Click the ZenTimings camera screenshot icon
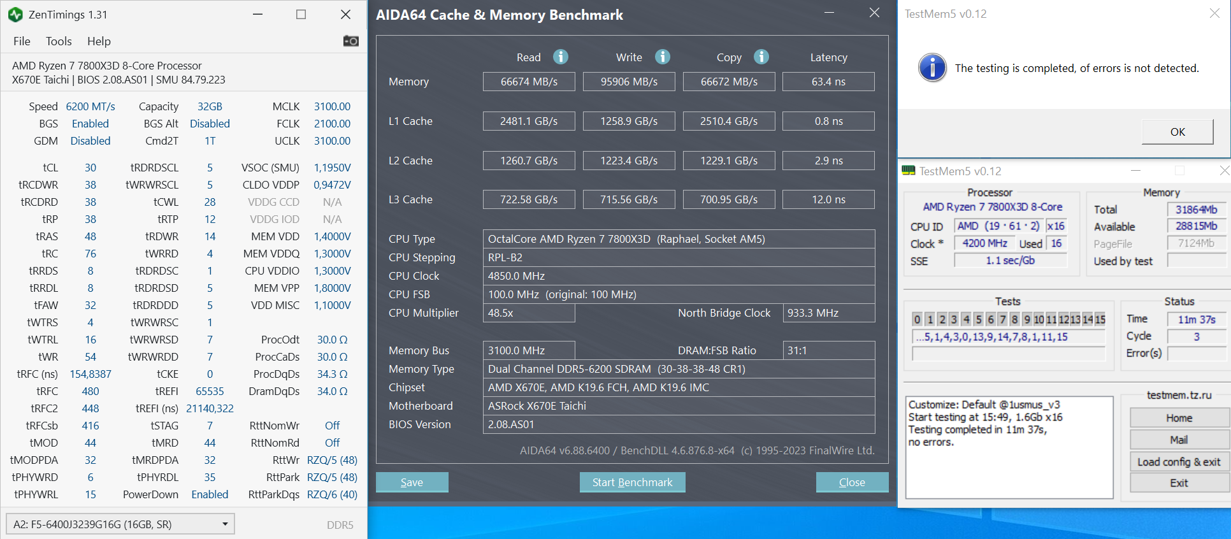 pyautogui.click(x=350, y=41)
